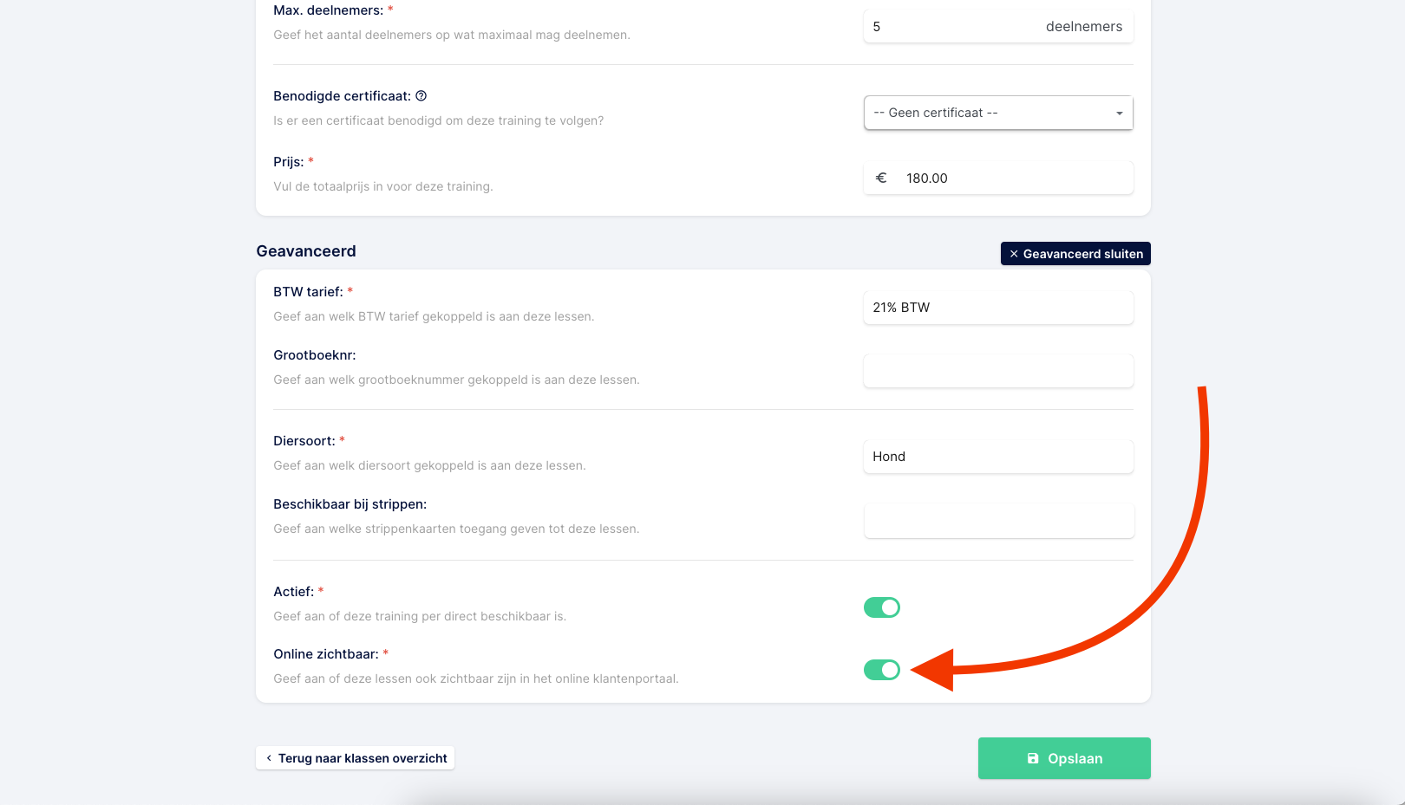The width and height of the screenshot is (1405, 805).
Task: Click the save disk icon on Opslaan
Action: point(1033,758)
